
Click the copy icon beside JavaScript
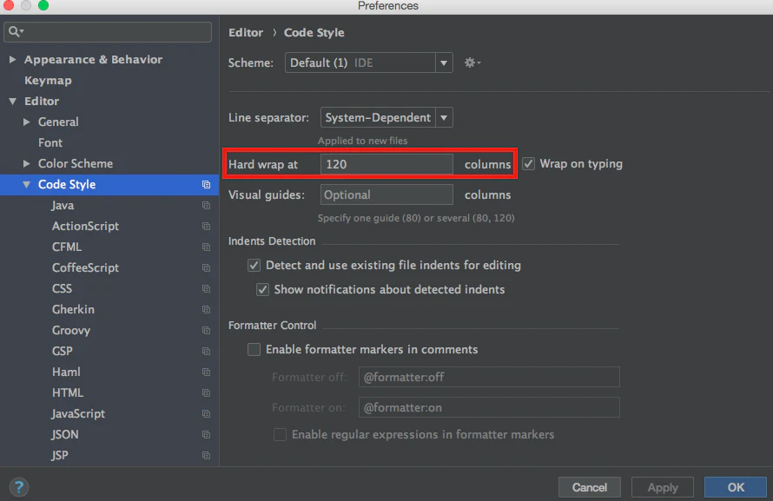[206, 414]
